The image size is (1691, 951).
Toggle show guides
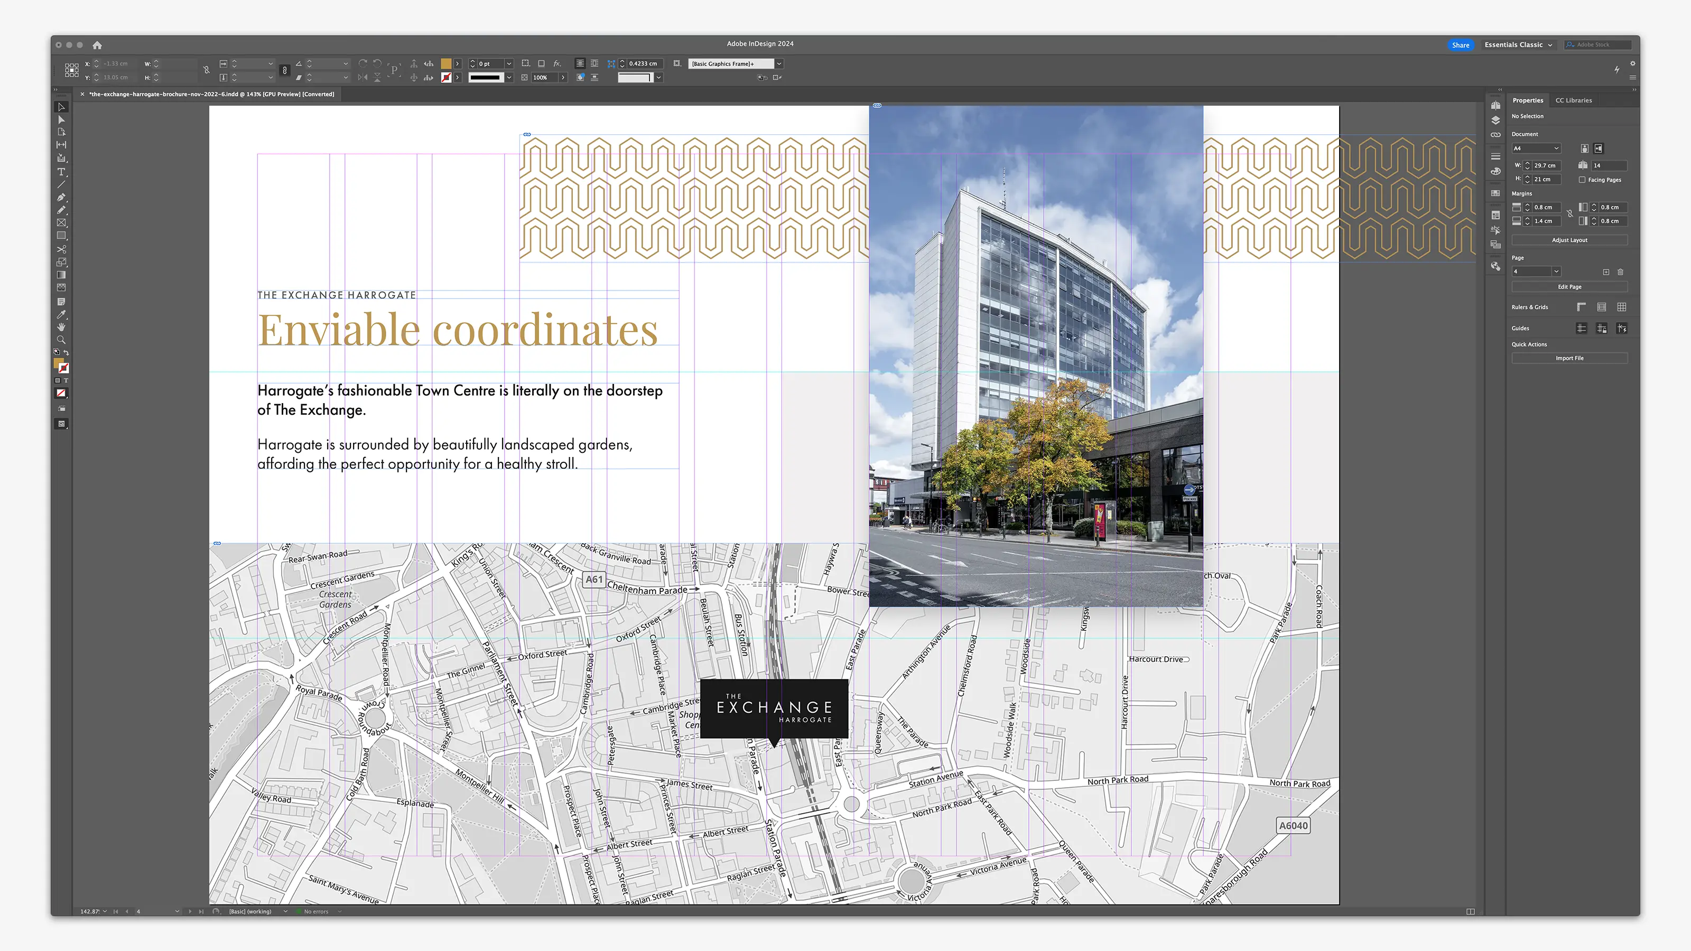(1582, 328)
